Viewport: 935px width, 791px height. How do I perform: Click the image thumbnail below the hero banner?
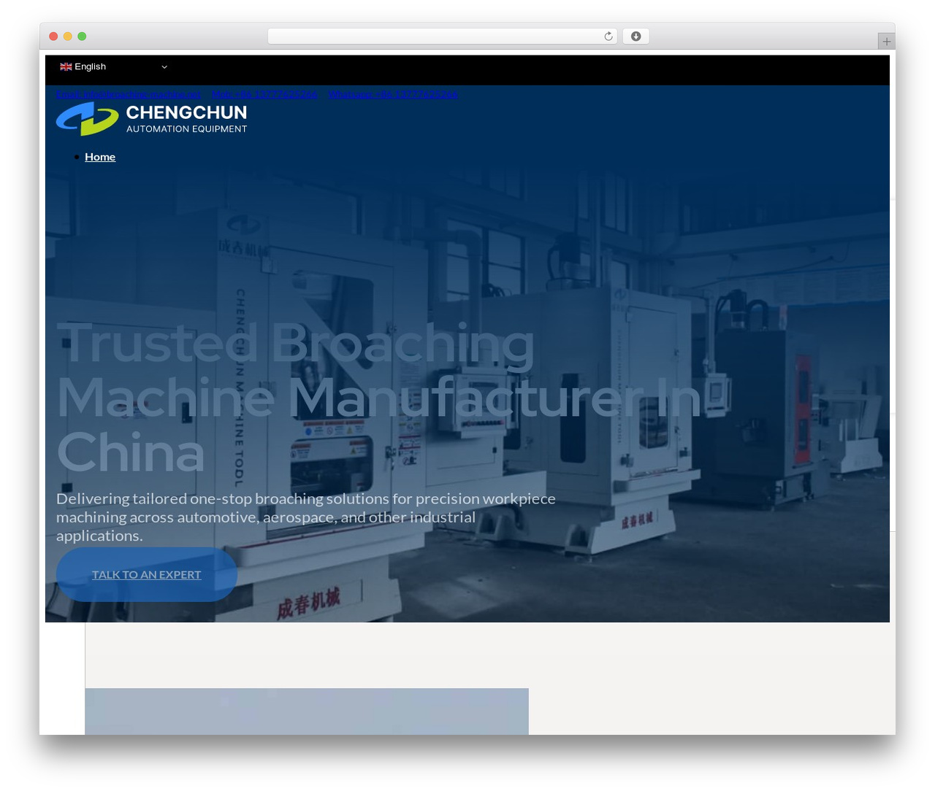tap(307, 711)
